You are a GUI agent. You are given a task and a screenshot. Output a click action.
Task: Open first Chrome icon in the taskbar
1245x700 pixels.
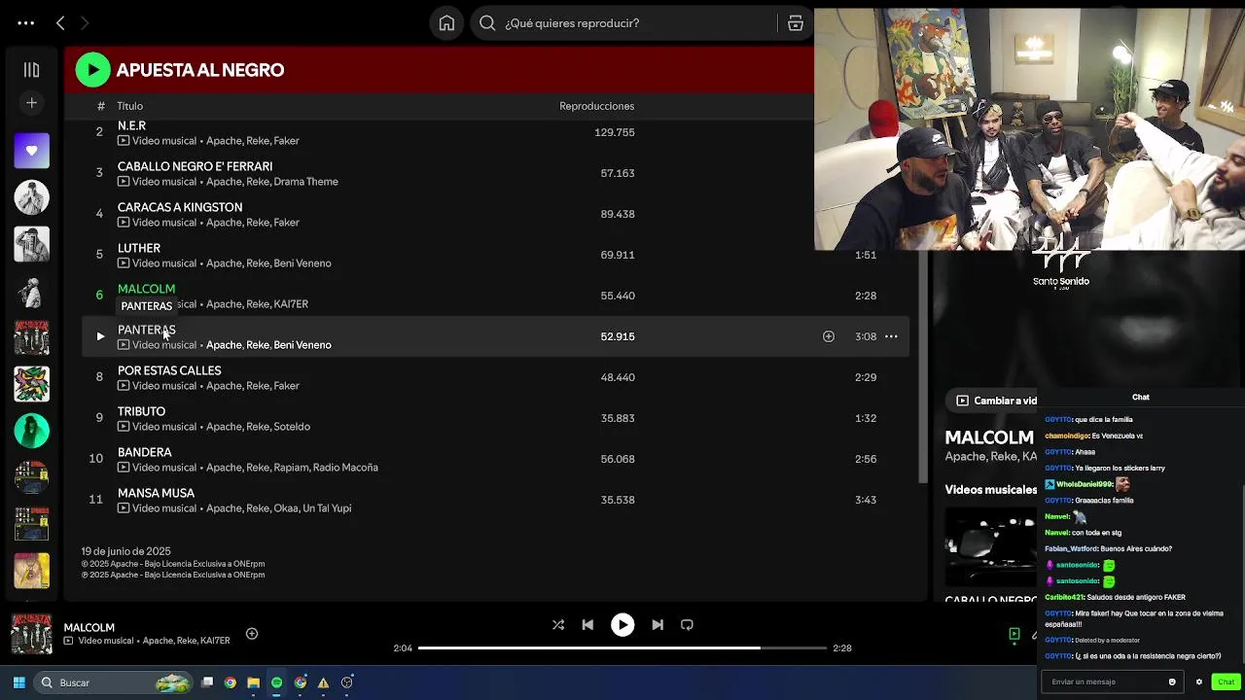pos(231,682)
